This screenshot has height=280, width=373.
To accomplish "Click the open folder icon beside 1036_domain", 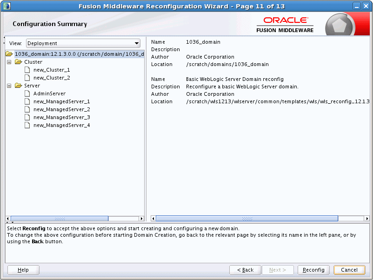I will click(9, 54).
